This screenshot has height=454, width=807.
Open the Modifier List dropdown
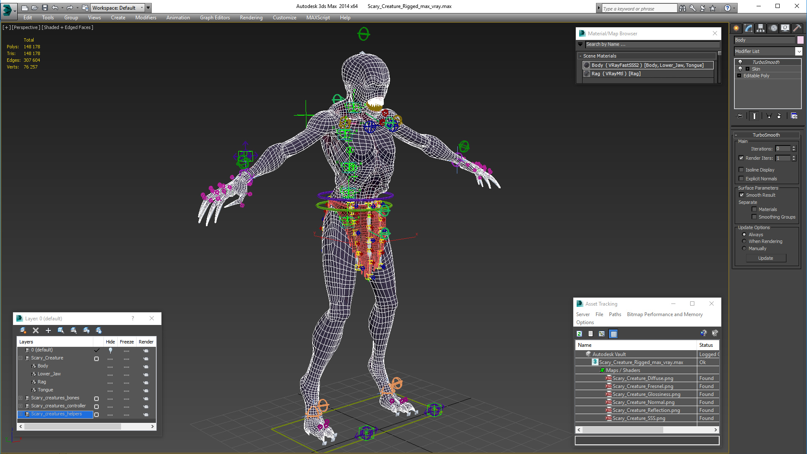click(x=799, y=51)
